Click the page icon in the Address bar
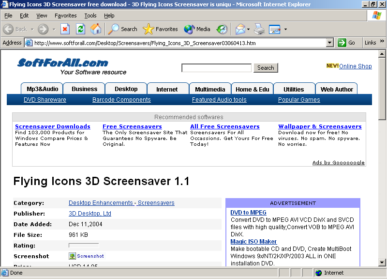 point(29,43)
